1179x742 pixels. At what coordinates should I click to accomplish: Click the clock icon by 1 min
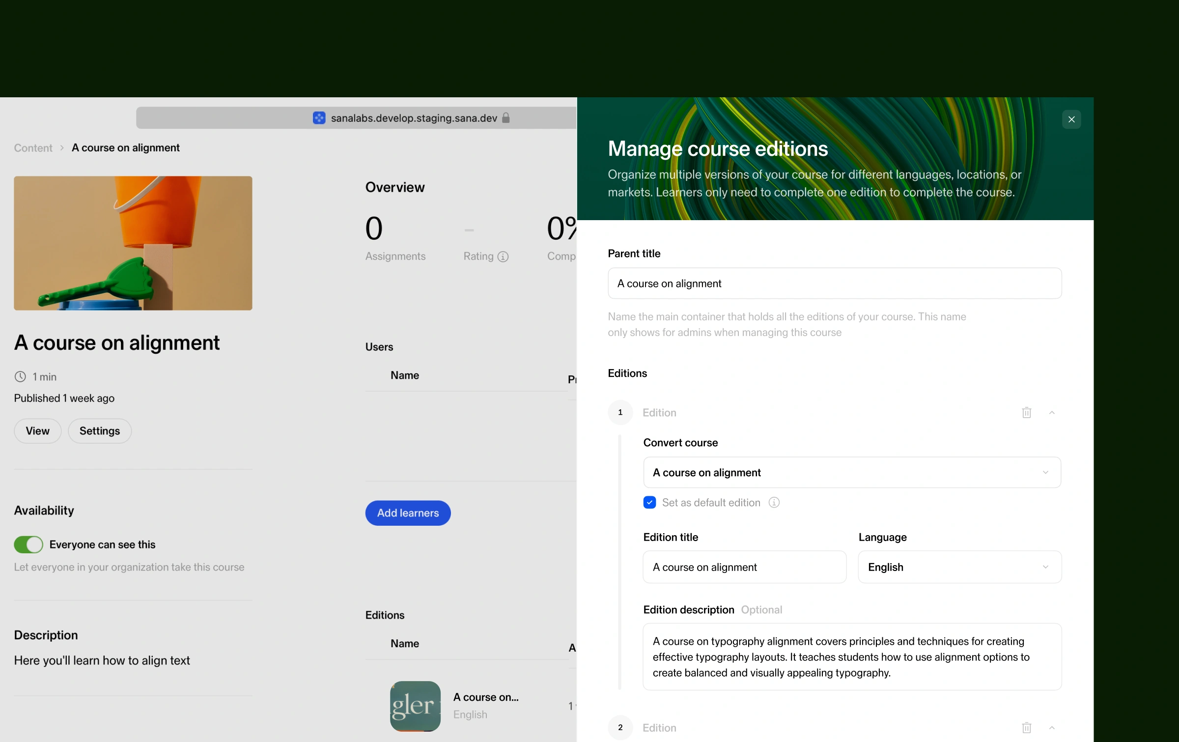(20, 377)
